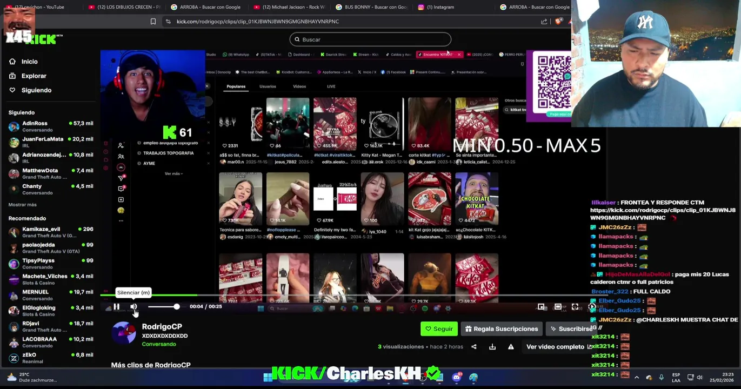Click Más clips de RodrigoCP heading
Image resolution: width=741 pixels, height=389 pixels.
[151, 365]
